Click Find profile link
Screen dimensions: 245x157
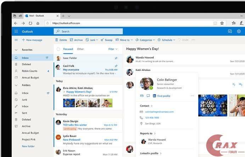[164, 96]
